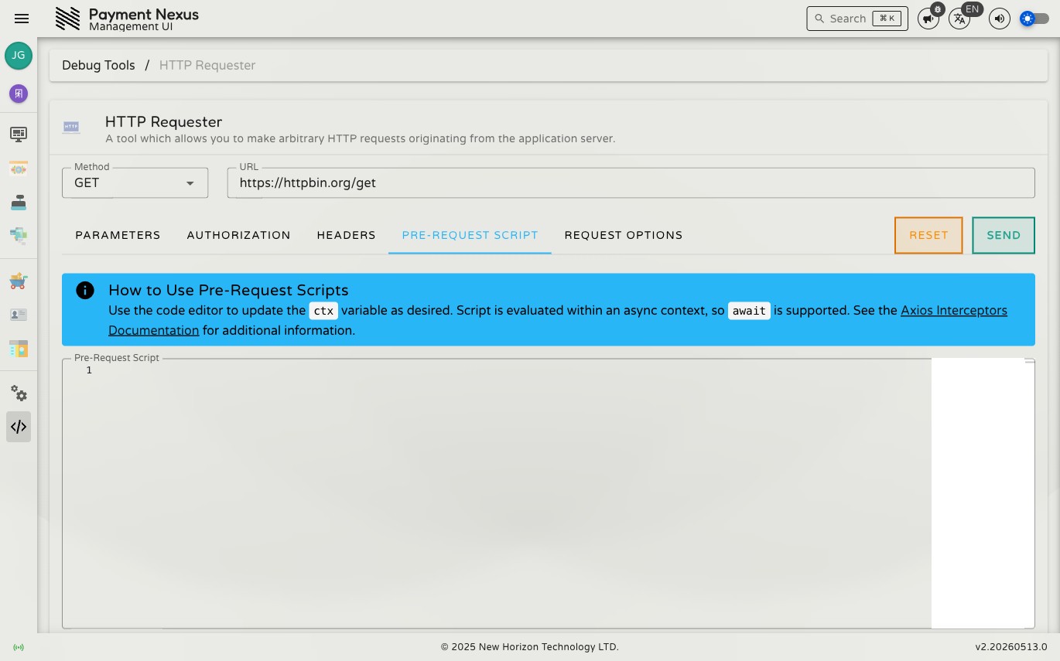Click the search magnifier icon

coord(819,19)
